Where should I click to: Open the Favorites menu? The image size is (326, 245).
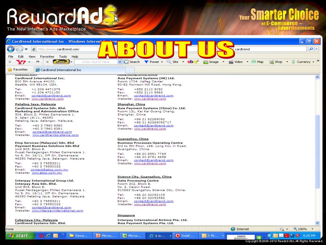click(x=47, y=56)
